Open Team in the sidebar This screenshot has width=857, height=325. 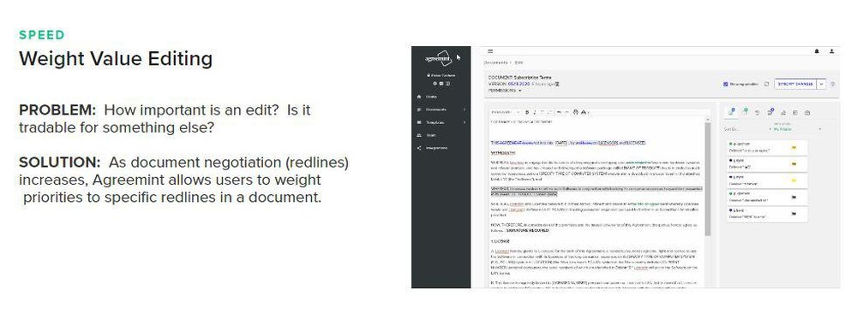point(427,135)
